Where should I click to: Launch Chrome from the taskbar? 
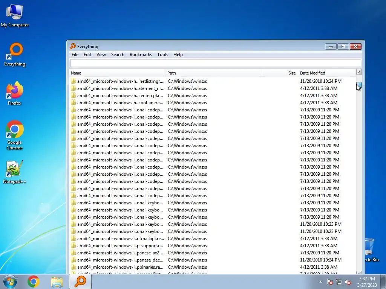tap(34, 281)
